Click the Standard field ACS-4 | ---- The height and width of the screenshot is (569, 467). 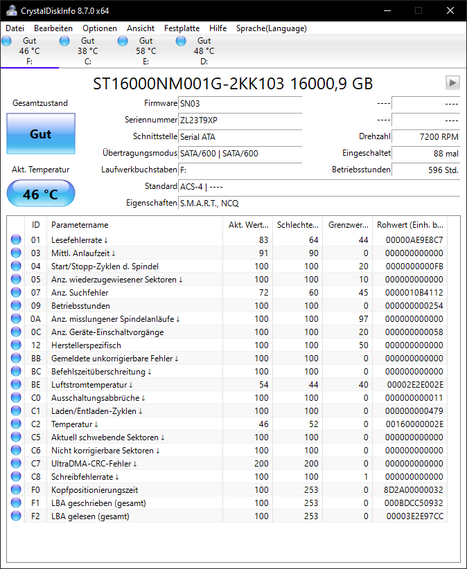[319, 186]
